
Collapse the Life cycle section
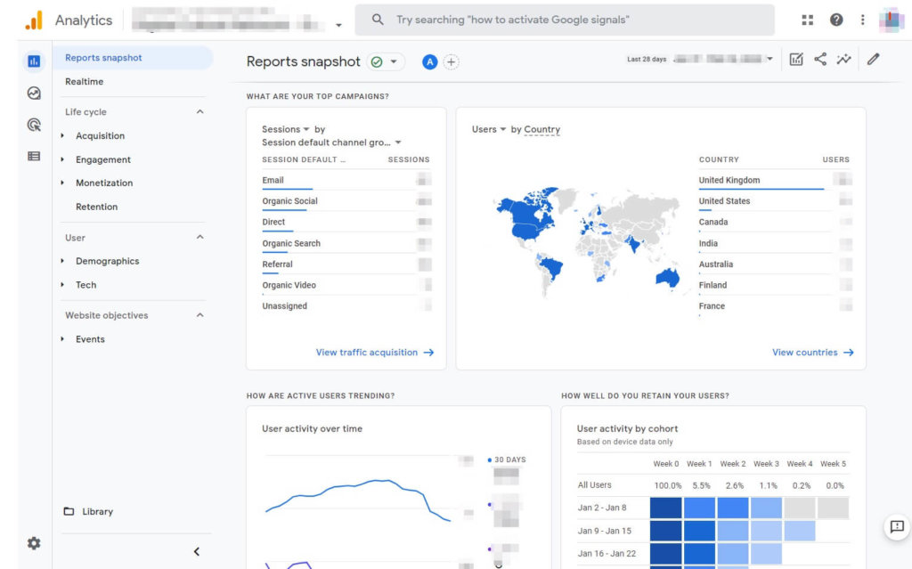click(x=198, y=111)
